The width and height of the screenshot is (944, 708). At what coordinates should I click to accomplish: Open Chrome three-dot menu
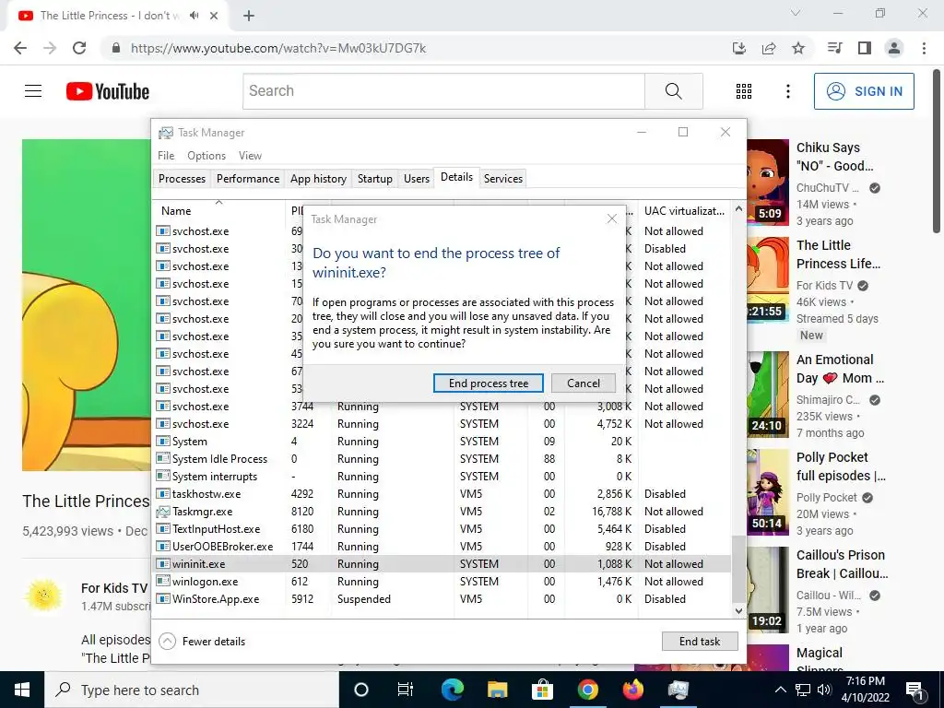coord(924,48)
